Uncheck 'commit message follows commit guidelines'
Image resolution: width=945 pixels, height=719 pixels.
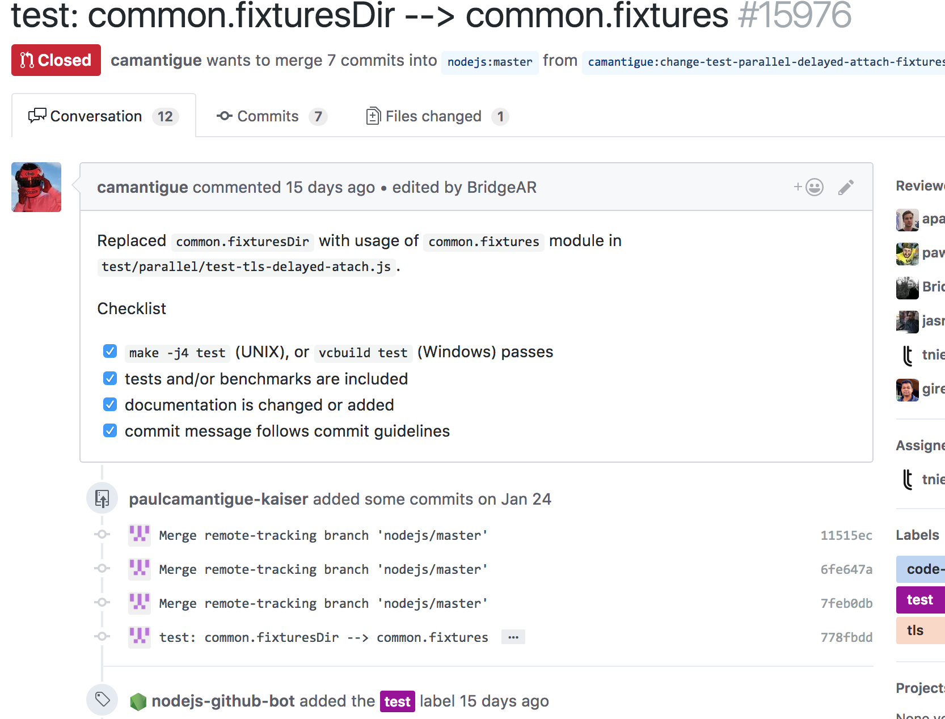110,430
